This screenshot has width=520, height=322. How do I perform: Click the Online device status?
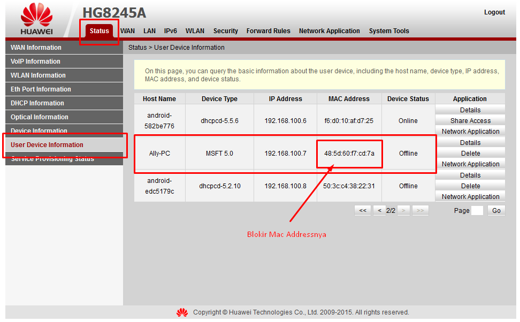click(408, 121)
